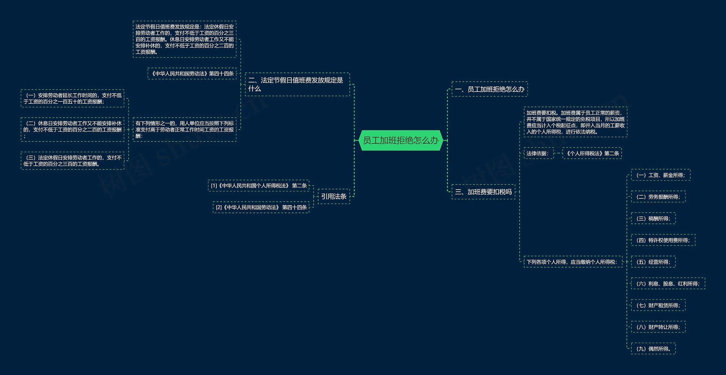Click the (六) 利息、股息、红利所得 item

tap(668, 284)
